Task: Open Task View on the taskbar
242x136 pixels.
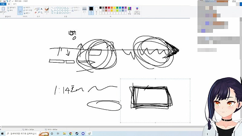Action: coord(58,134)
